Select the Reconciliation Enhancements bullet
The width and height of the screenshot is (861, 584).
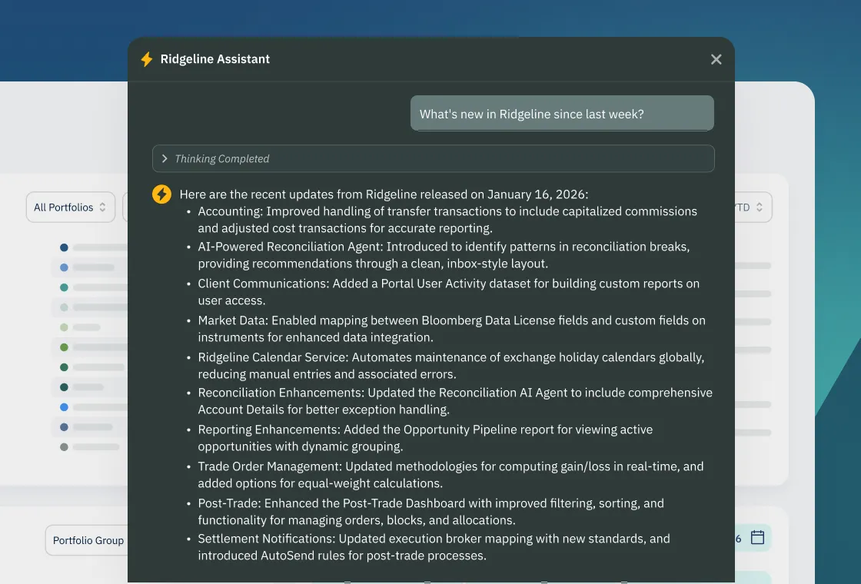tap(455, 401)
